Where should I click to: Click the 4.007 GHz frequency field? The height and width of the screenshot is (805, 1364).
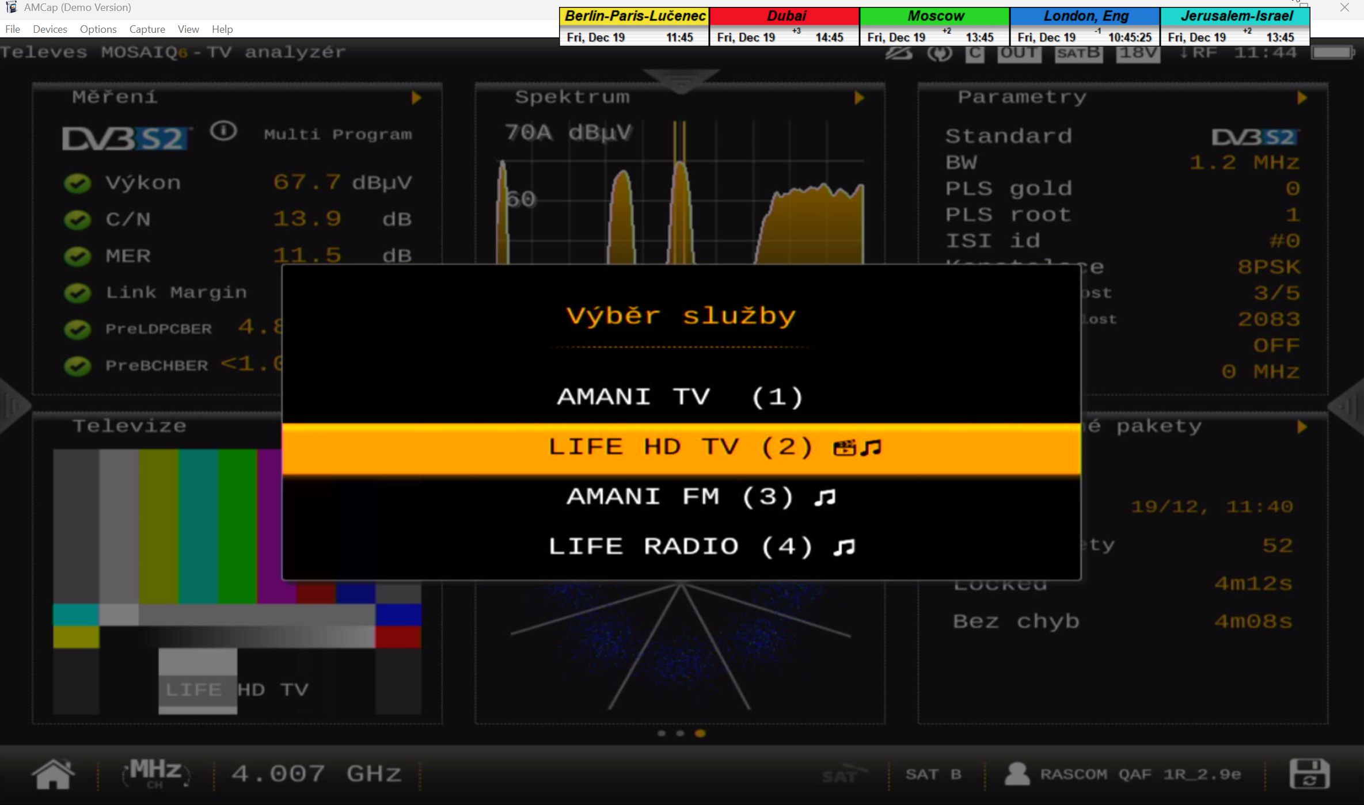[316, 774]
